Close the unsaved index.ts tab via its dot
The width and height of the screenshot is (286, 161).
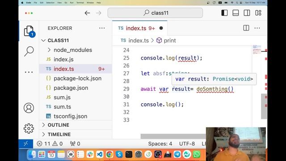pos(161,28)
